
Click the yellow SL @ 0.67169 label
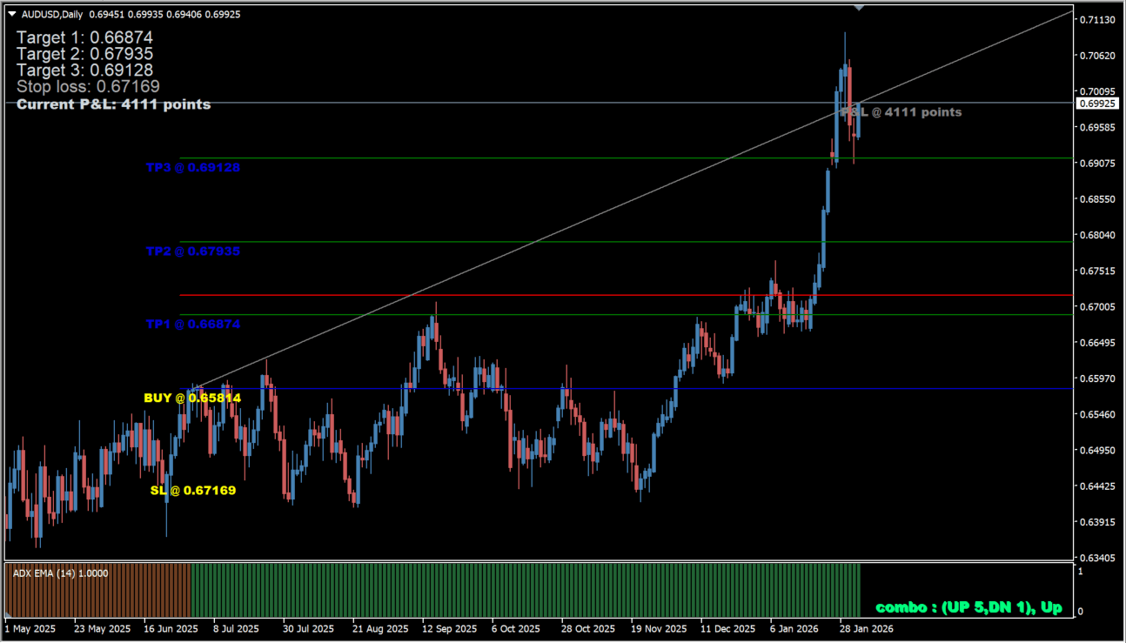tap(192, 491)
